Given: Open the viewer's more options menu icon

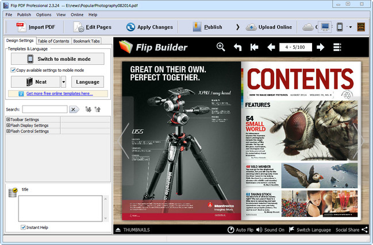Looking at the screenshot, I should [337, 47].
